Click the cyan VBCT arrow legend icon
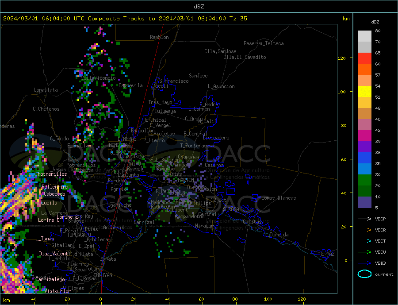This screenshot has width=398, height=305. coord(364,241)
